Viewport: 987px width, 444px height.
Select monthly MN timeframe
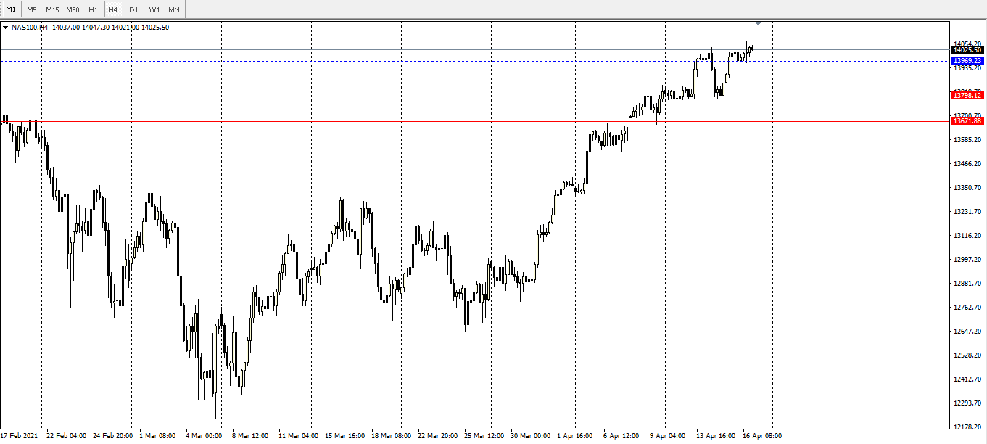point(174,9)
